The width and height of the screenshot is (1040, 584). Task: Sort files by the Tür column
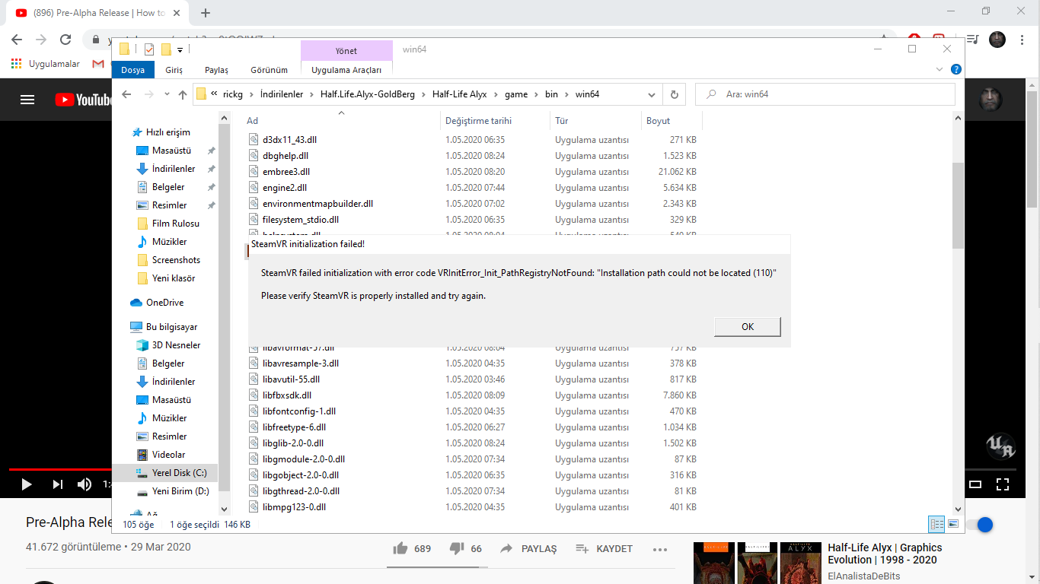click(x=595, y=121)
